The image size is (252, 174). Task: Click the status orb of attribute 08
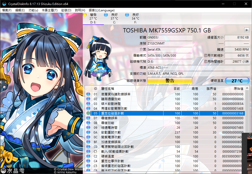88,123
